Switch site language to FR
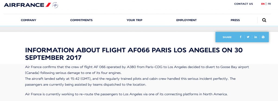The width and height of the screenshot is (278, 101). coord(269,4)
